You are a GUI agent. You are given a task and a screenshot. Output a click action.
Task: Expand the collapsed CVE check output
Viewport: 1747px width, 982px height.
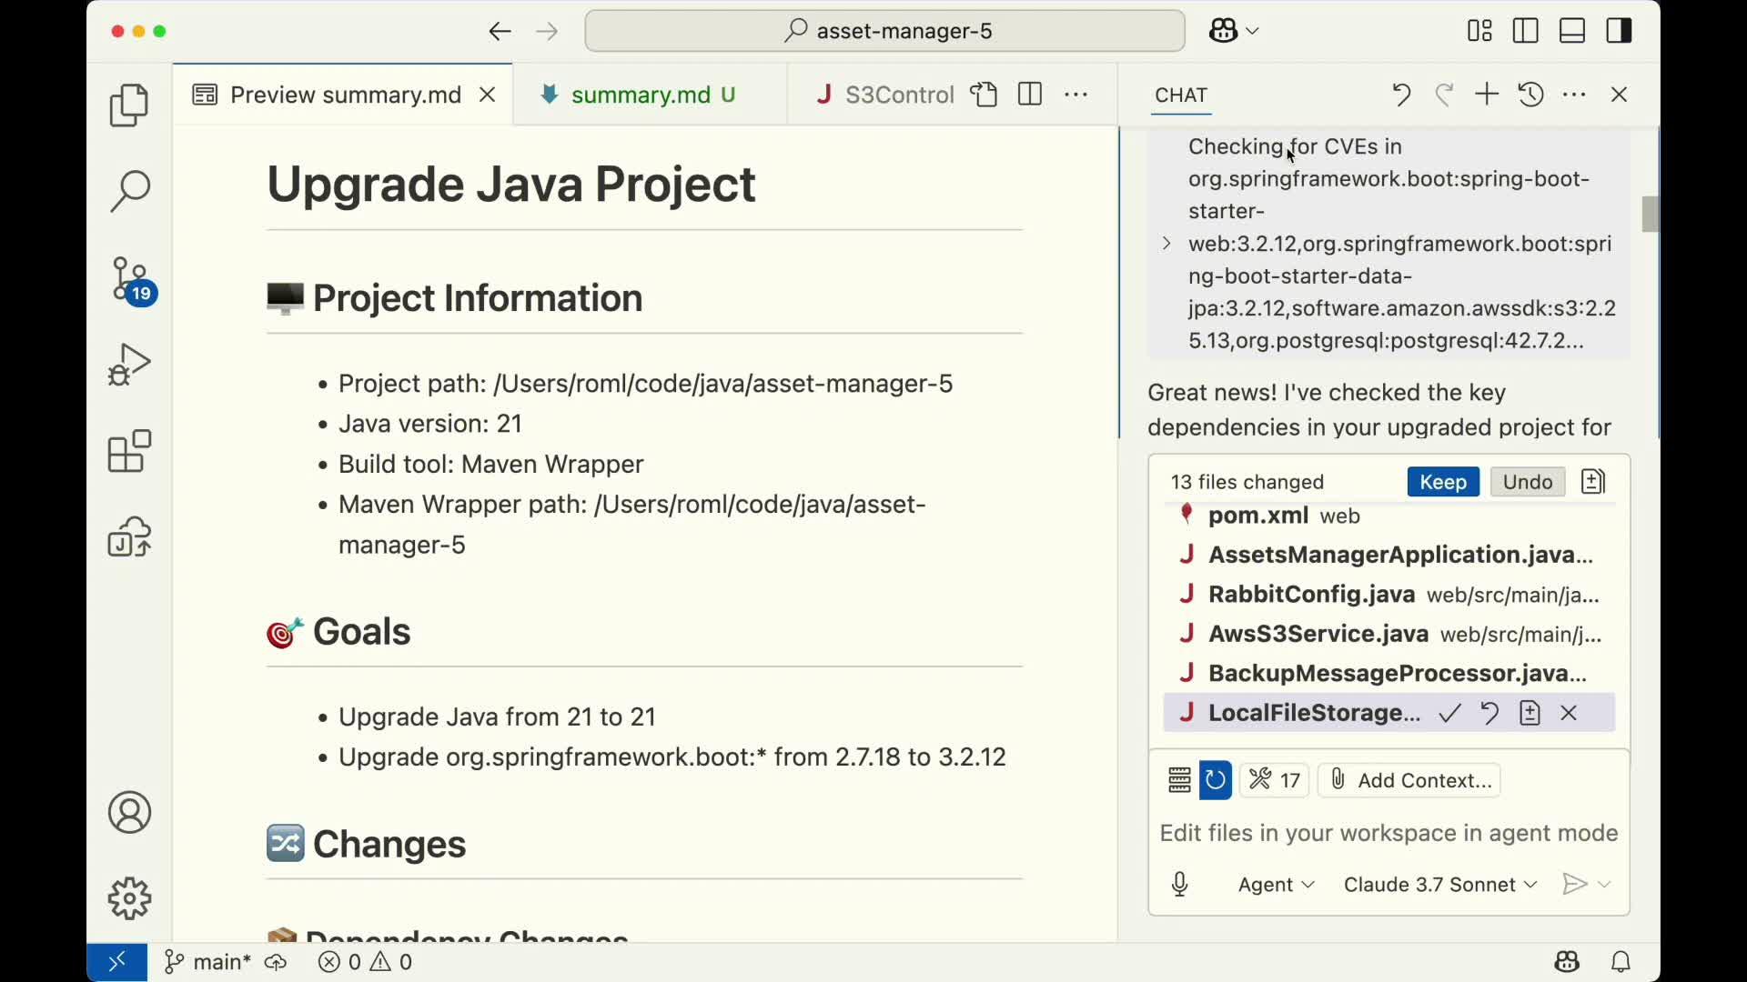pyautogui.click(x=1167, y=243)
